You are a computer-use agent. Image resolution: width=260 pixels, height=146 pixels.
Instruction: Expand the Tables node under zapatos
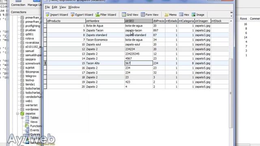[x=22, y=118]
